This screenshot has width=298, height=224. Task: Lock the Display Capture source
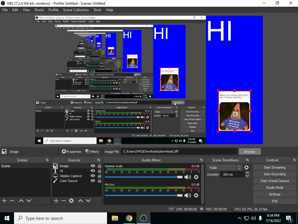coord(99,176)
